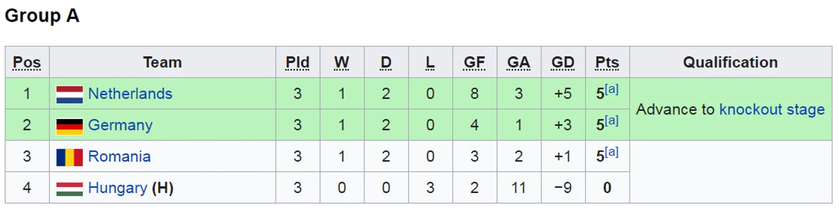Click the Hungary flag icon
Screen dimensions: 839x213
click(x=70, y=189)
